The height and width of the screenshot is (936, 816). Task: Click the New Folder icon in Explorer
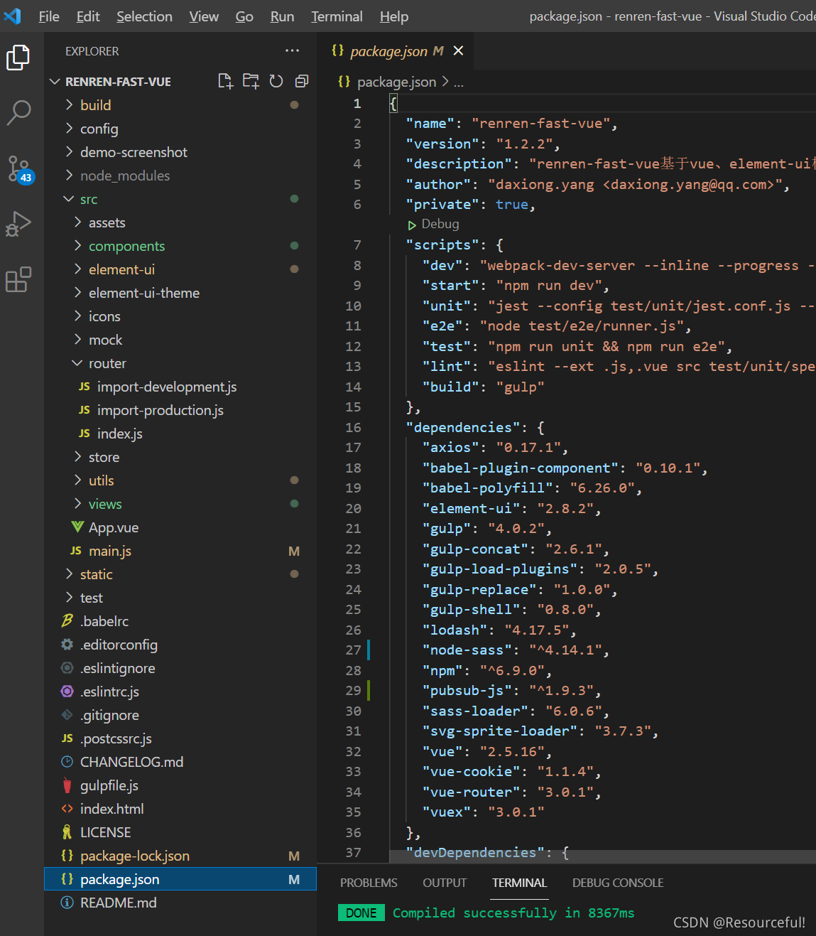click(251, 81)
